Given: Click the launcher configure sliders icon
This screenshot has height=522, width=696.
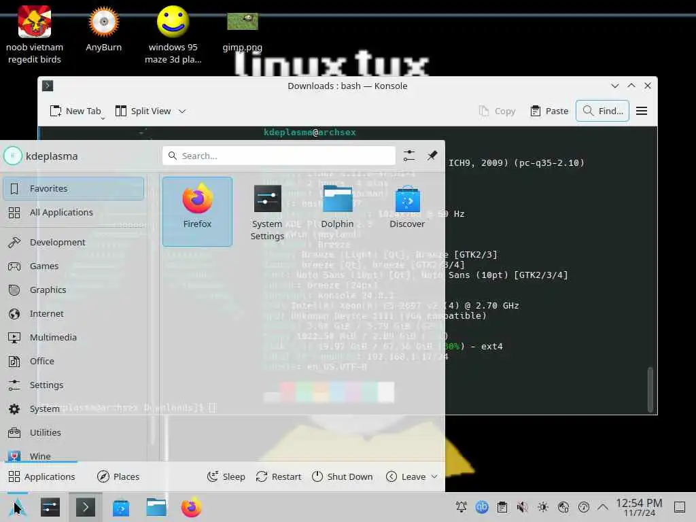Looking at the screenshot, I should click(x=409, y=156).
